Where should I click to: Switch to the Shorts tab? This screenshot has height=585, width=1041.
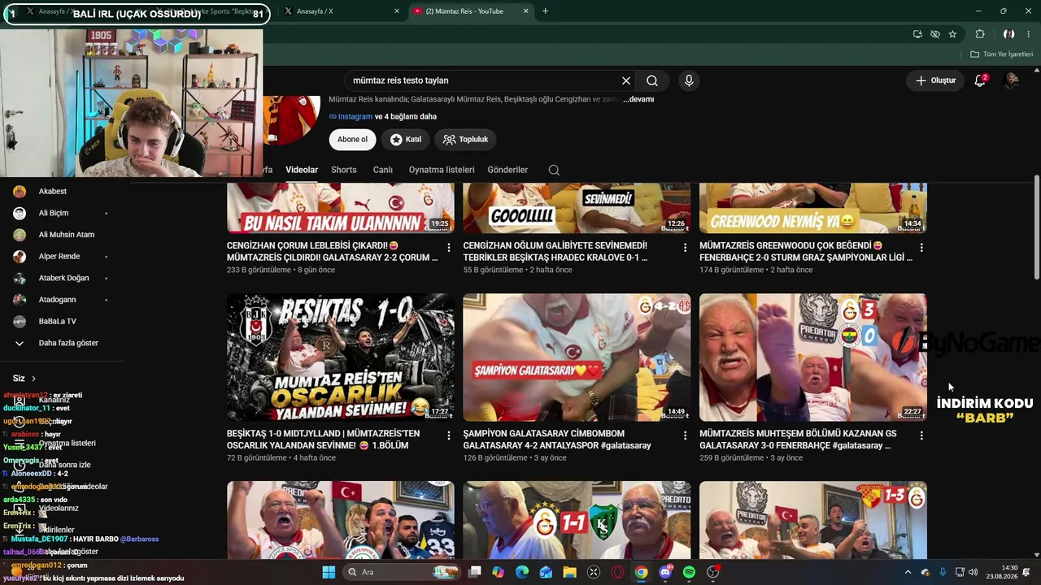[344, 170]
